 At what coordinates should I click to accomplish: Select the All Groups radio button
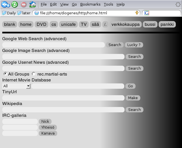(5, 74)
